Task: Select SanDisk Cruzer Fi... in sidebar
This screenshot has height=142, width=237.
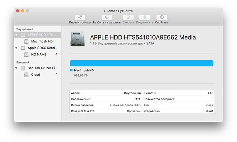Action: coord(38,68)
